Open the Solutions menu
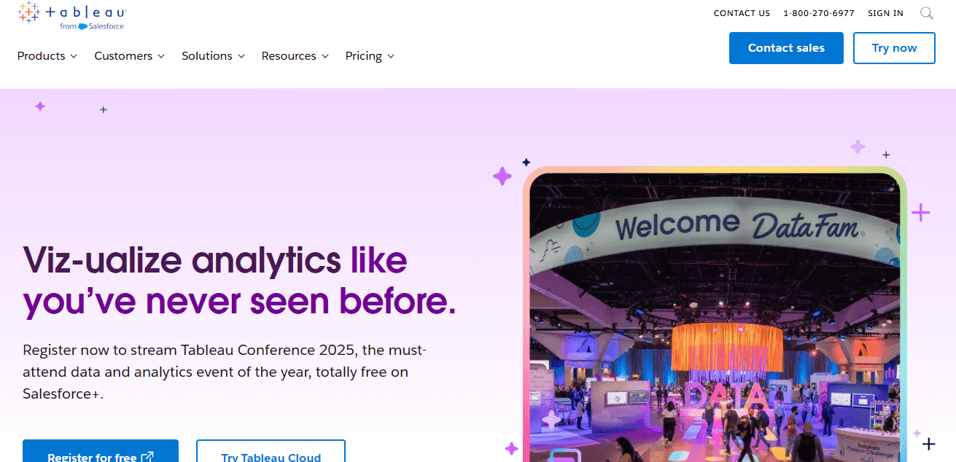The image size is (956, 462). (x=214, y=56)
